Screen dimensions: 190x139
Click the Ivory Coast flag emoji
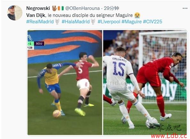61,8
